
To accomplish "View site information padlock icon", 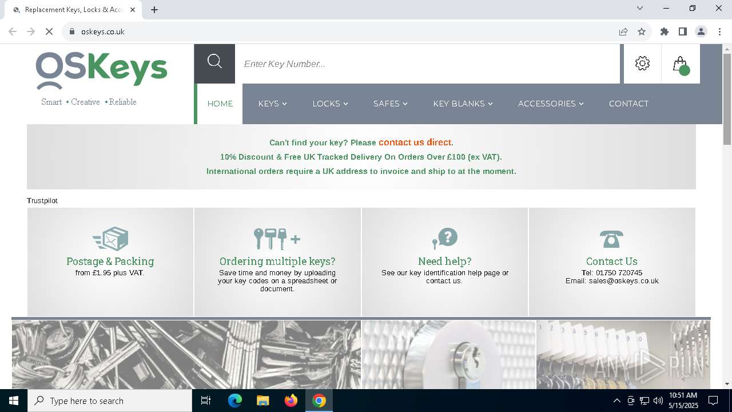I will coord(72,31).
